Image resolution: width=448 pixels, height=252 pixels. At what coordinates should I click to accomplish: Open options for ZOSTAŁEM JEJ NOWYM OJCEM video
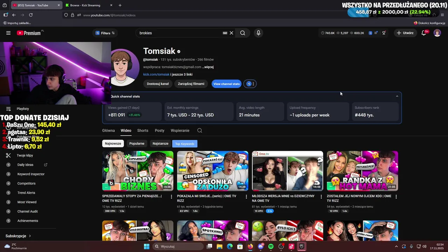396,197
